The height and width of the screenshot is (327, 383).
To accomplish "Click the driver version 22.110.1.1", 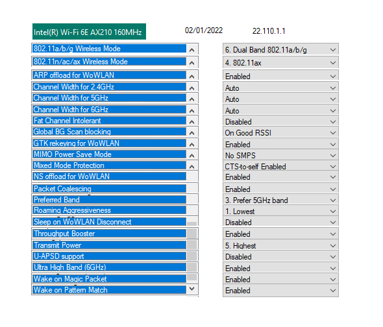I will 269,31.
